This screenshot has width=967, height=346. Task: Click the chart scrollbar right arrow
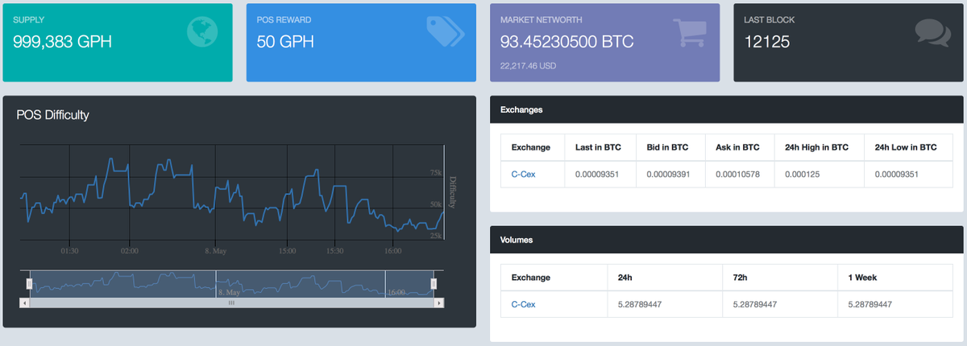[x=438, y=303]
